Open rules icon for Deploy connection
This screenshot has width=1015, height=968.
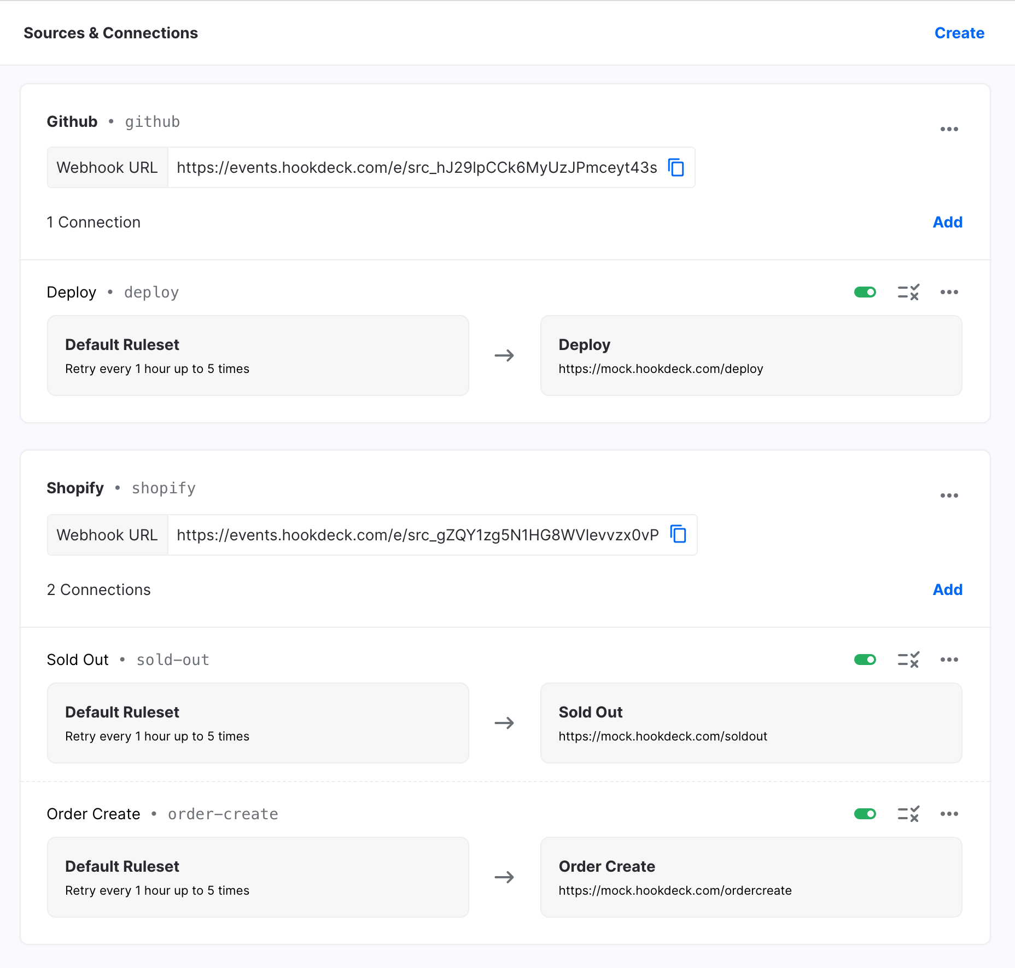click(908, 292)
